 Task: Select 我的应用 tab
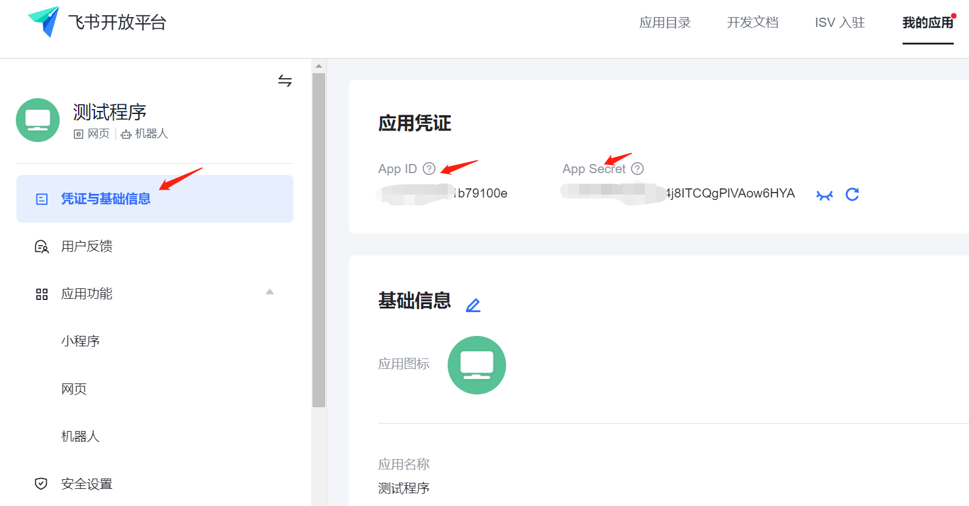tap(927, 23)
